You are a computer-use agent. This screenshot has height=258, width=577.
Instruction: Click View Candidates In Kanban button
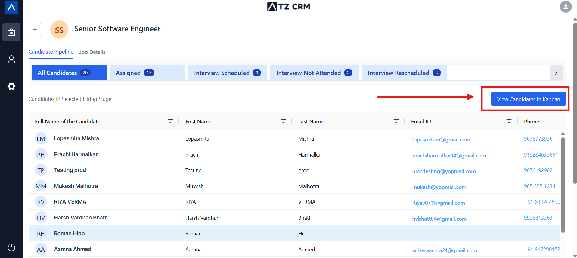[x=528, y=99]
